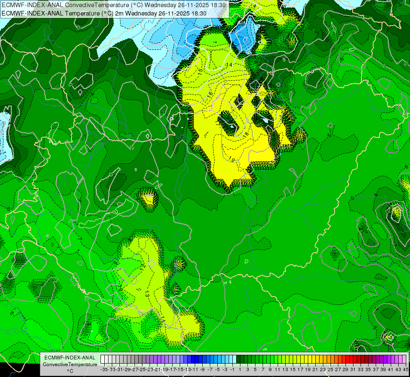Select the dark green swatch above legend value 1
The image size is (410, 377).
click(238, 359)
